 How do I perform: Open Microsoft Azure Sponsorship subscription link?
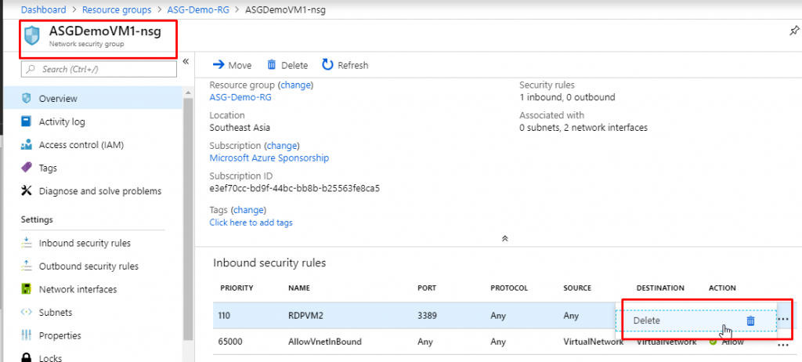pyautogui.click(x=269, y=157)
